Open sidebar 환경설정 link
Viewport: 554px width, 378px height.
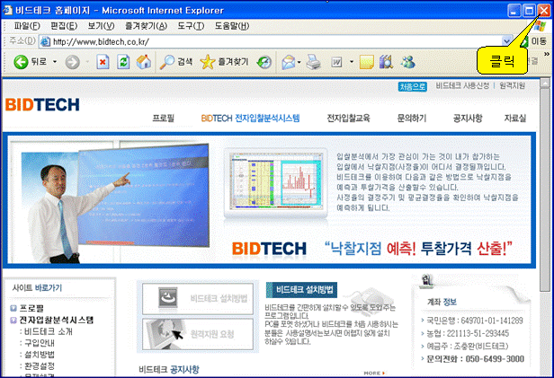[x=40, y=365]
